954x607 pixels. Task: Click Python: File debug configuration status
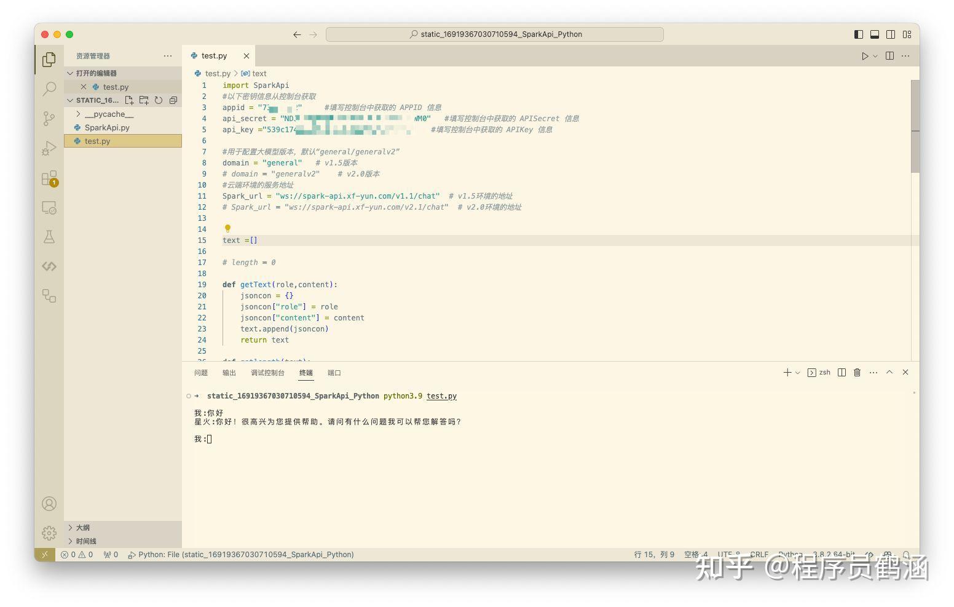pos(240,555)
